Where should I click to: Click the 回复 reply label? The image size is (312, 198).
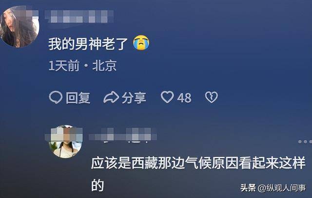click(x=78, y=98)
